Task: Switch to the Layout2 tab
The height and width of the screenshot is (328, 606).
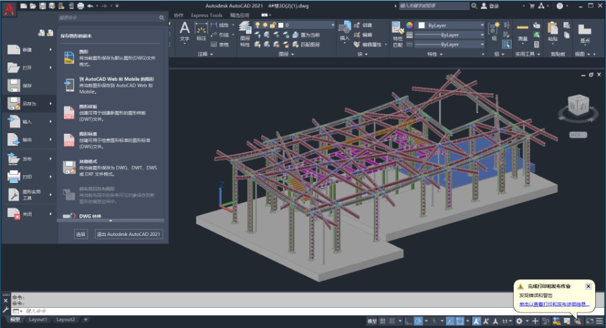Action: pyautogui.click(x=66, y=319)
